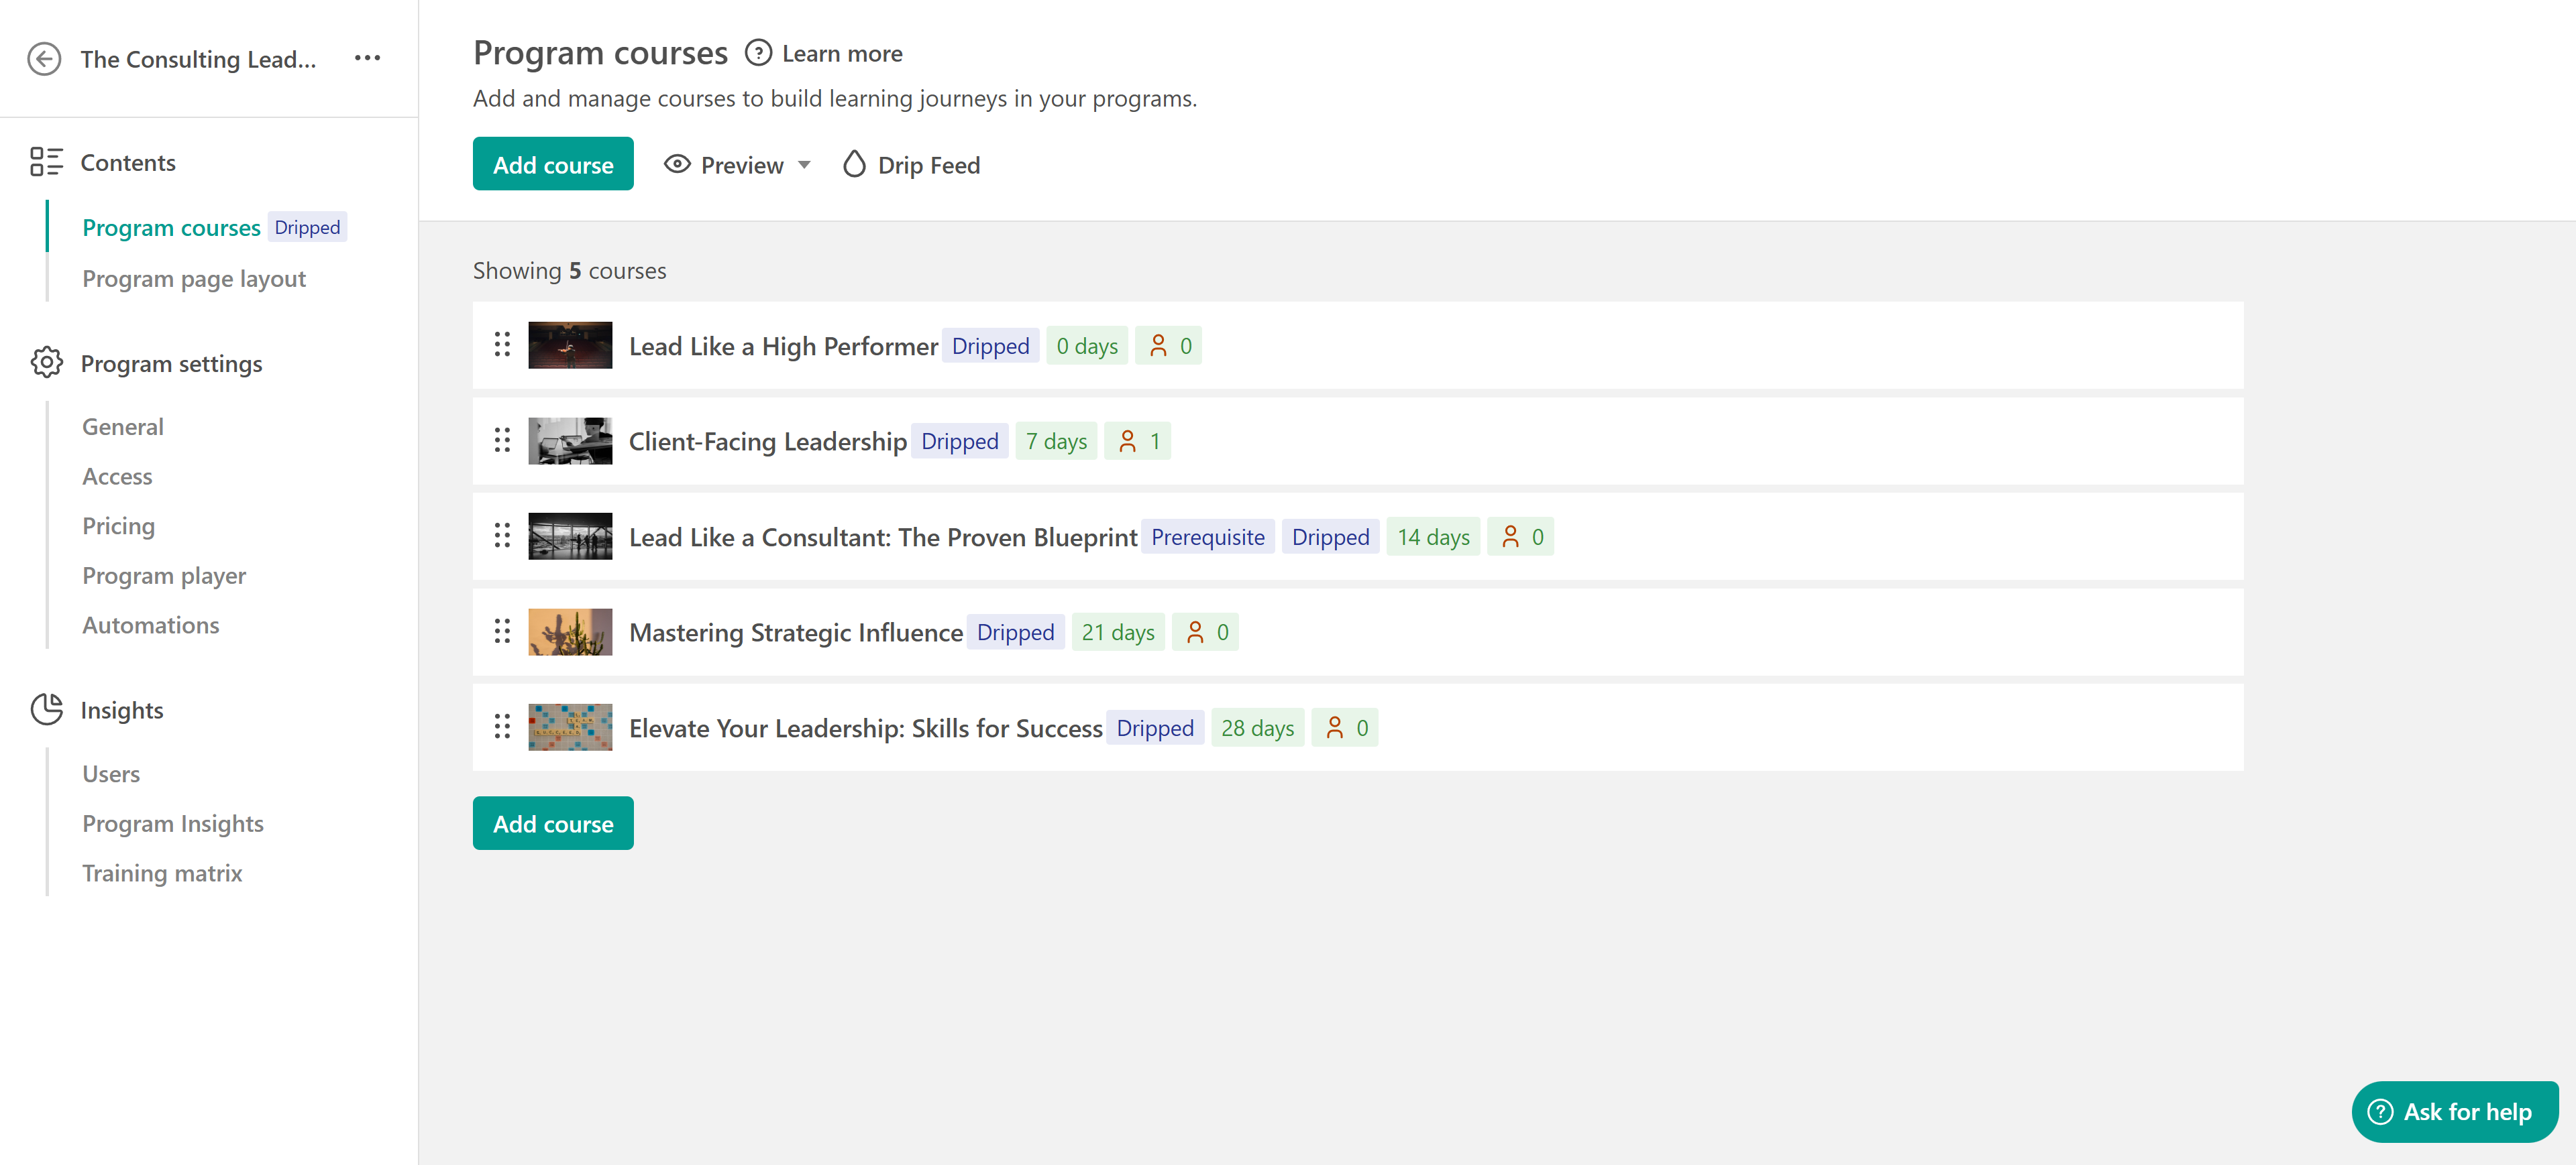Expand the Preview dropdown arrow
Image resolution: width=2576 pixels, height=1165 pixels.
pyautogui.click(x=804, y=165)
